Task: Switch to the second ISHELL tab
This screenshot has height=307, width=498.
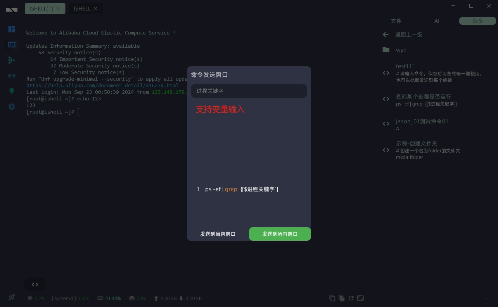Action: [82, 9]
